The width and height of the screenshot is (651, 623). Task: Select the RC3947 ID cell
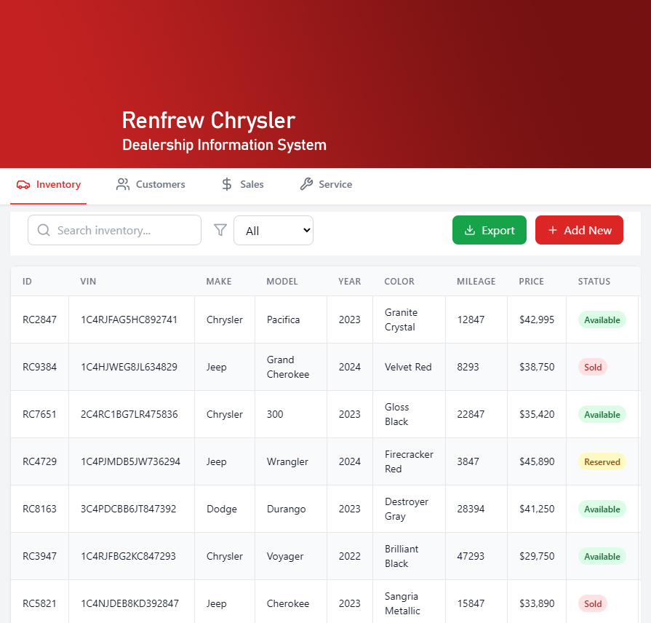click(x=39, y=557)
